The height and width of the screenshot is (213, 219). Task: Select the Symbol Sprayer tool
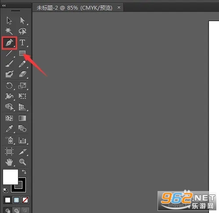pyautogui.click(x=9, y=140)
